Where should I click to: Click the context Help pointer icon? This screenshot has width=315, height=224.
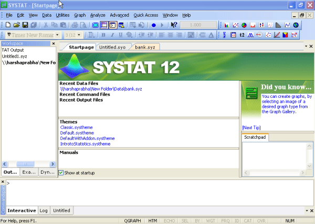click(x=174, y=25)
